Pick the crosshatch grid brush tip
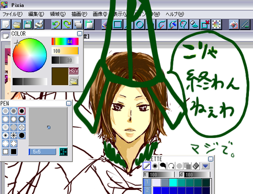The image size is (253, 194). (14, 127)
